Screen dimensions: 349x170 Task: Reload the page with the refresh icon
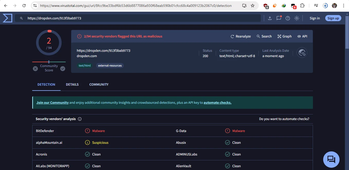tap(24, 6)
